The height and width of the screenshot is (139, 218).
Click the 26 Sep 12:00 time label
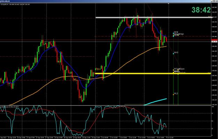click(13, 138)
